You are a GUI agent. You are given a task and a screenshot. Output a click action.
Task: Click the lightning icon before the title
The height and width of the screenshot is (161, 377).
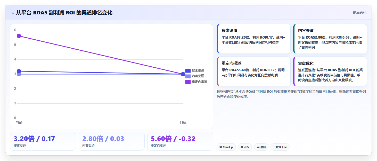pos(12,13)
